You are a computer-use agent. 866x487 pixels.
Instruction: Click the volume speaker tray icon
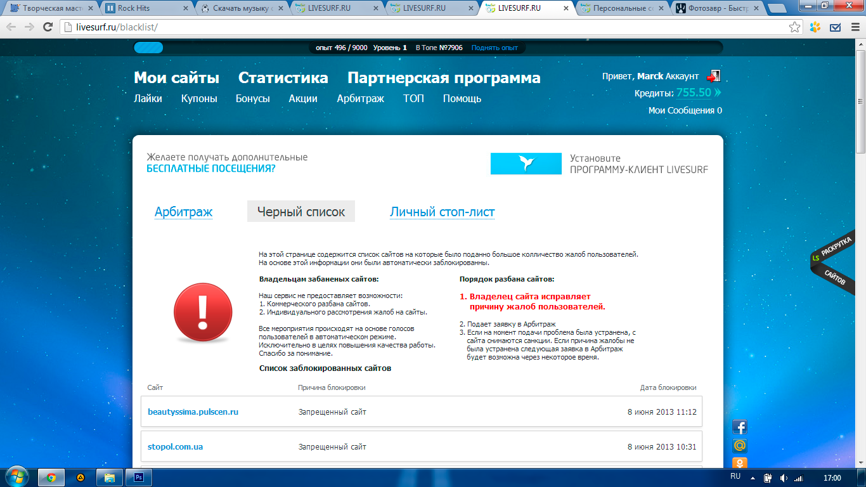point(784,478)
